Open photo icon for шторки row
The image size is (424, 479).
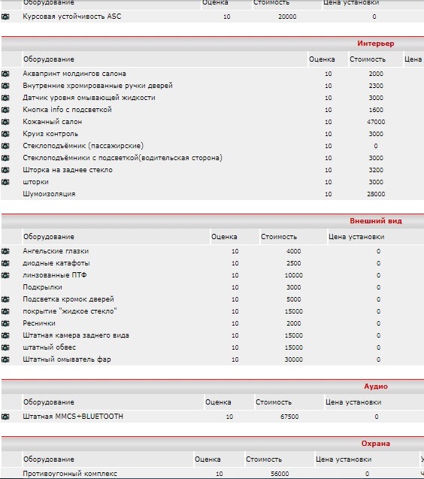(x=5, y=182)
